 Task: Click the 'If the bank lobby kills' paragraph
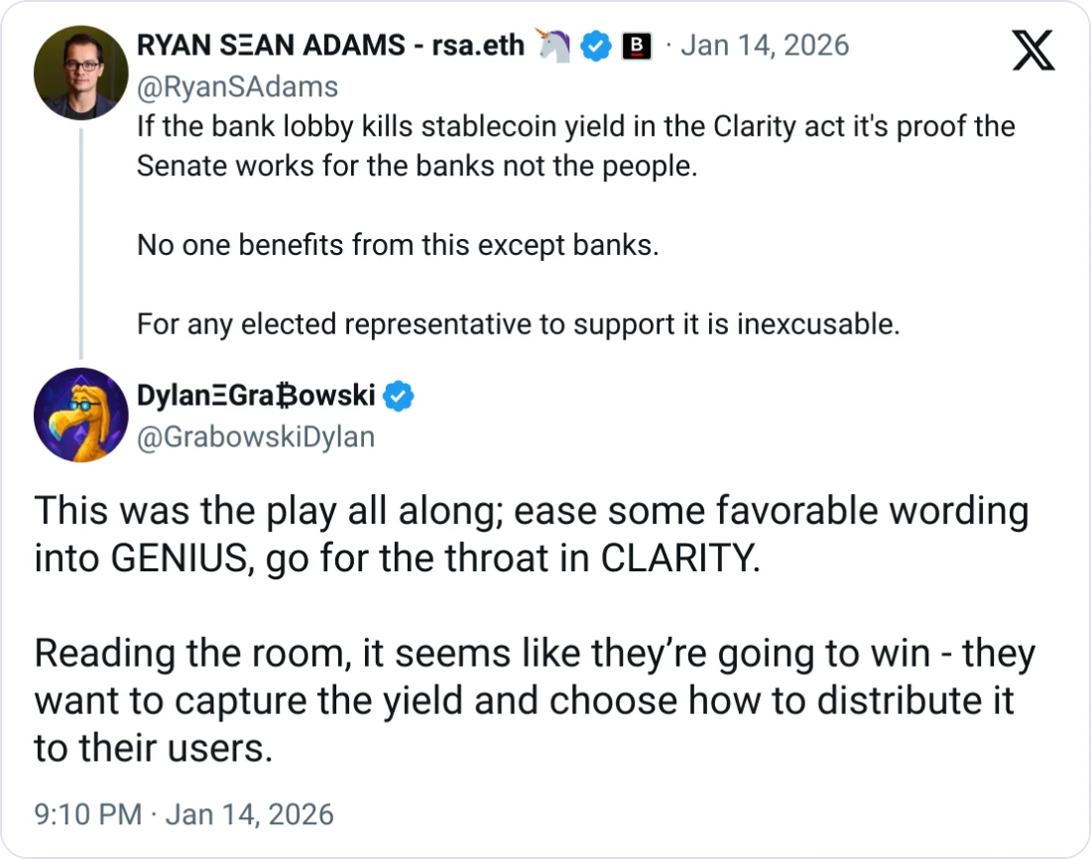click(x=575, y=146)
